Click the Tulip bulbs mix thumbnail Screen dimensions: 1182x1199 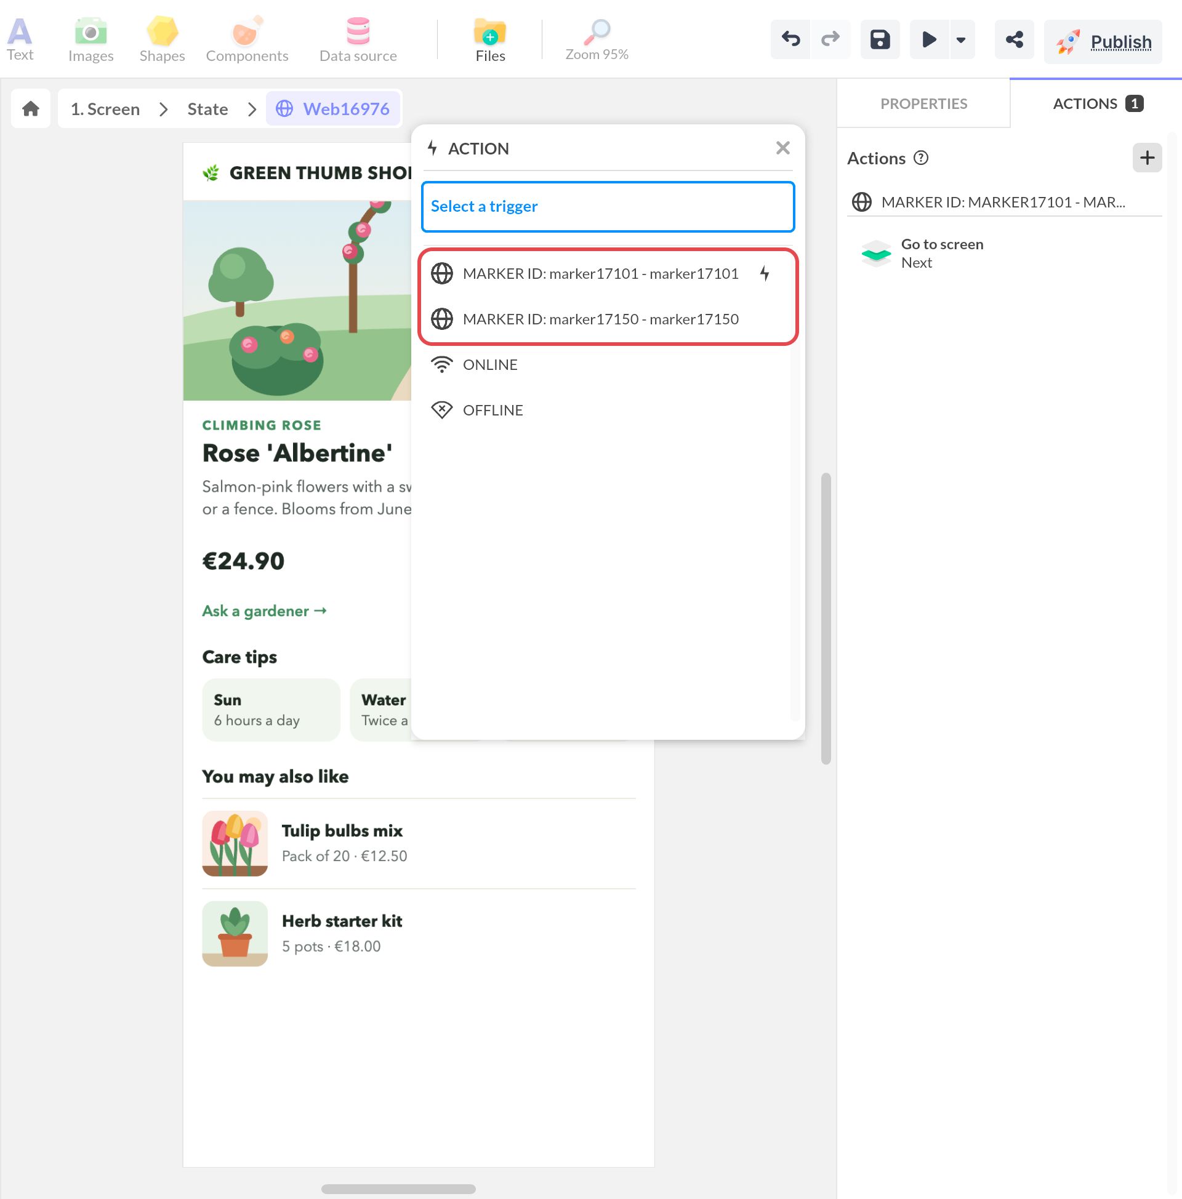[x=235, y=843]
